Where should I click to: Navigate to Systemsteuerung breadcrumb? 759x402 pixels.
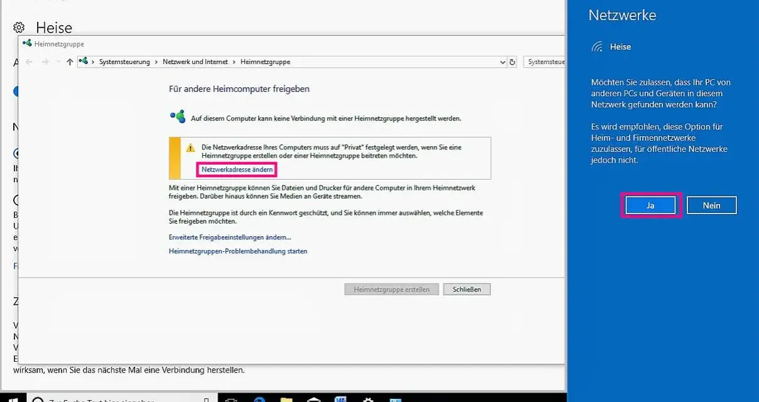(124, 62)
